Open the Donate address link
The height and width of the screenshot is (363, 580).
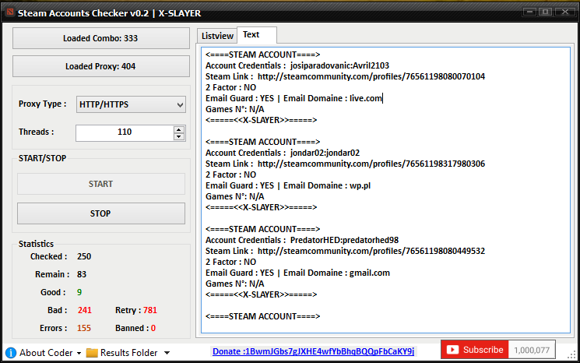[x=313, y=351]
